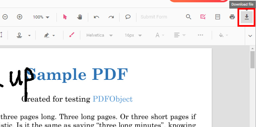Open the search magnifier tool
256x127 pixels.
click(x=188, y=17)
